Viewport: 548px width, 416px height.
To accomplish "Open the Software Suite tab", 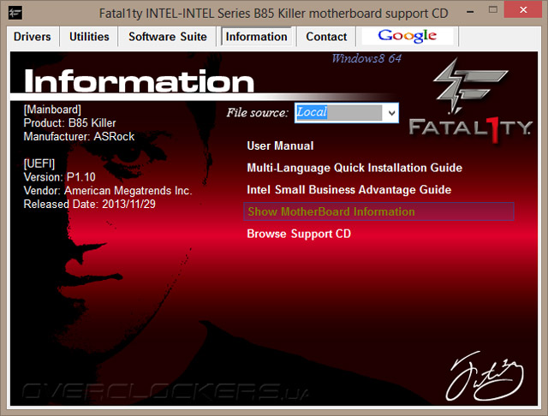I will [168, 37].
